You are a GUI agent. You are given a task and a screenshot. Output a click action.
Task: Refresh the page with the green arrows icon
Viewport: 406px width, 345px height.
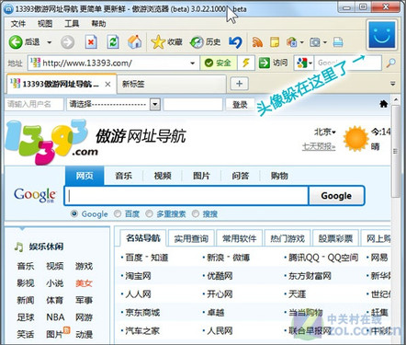113,42
